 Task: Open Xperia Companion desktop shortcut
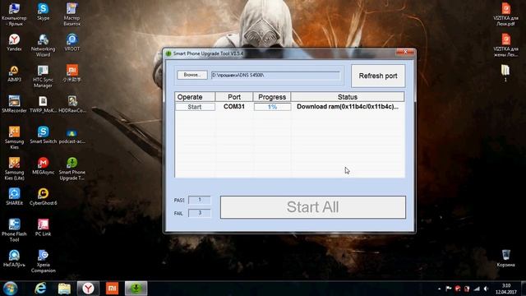43,261
